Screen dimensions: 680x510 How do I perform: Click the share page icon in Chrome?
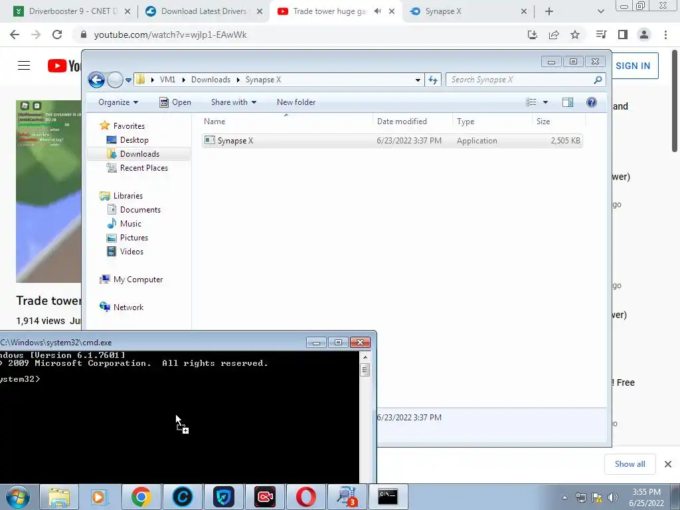pyautogui.click(x=554, y=35)
